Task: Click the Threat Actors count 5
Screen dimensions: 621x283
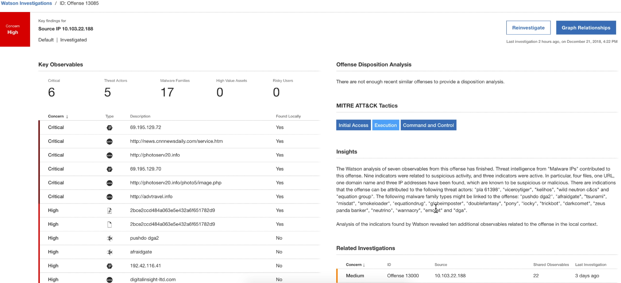Action: (x=108, y=92)
